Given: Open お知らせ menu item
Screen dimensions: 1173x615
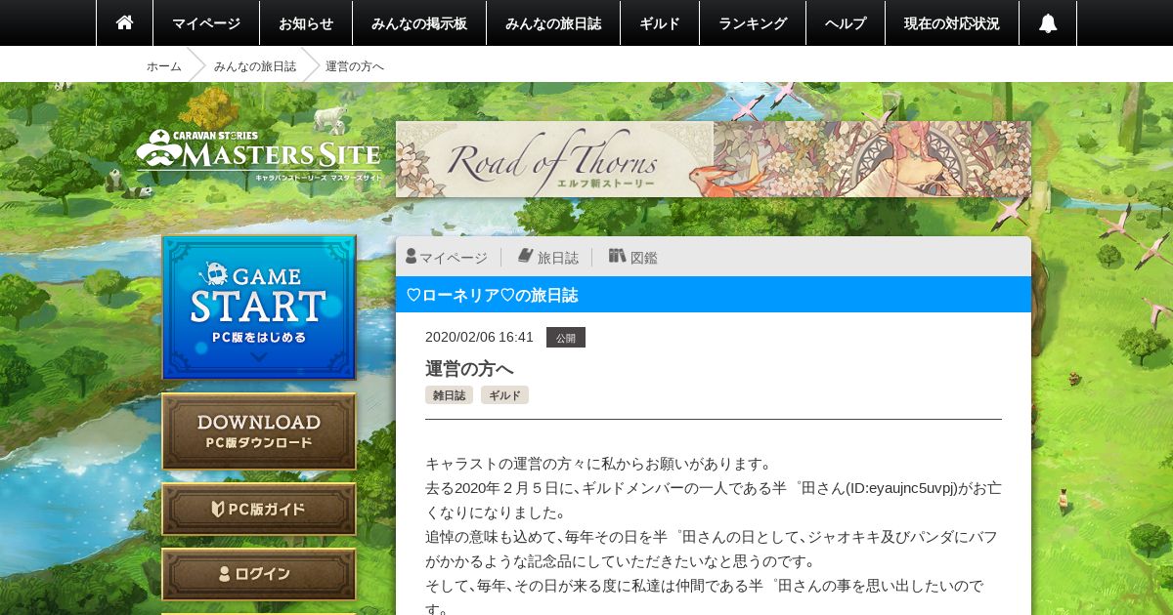Looking at the screenshot, I should point(306,22).
